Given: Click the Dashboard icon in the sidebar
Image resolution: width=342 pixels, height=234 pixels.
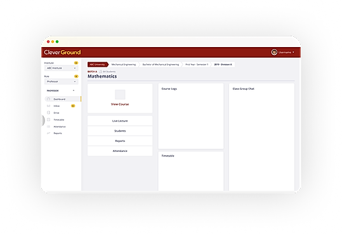Looking at the screenshot, I should tap(48, 99).
